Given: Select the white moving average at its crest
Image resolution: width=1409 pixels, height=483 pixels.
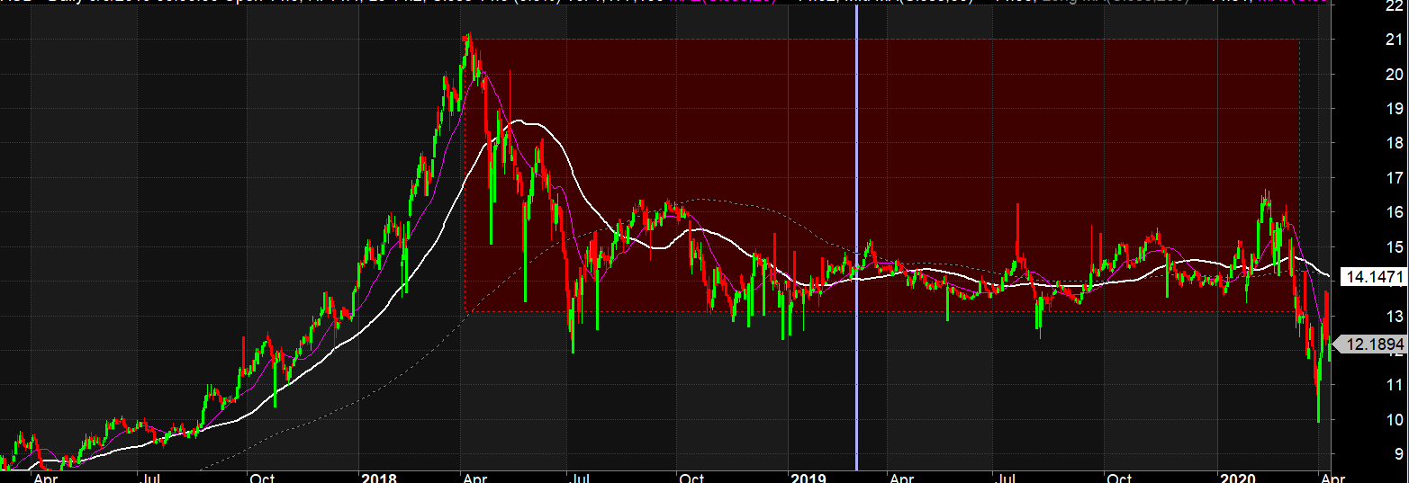Looking at the screenshot, I should pyautogui.click(x=531, y=122).
